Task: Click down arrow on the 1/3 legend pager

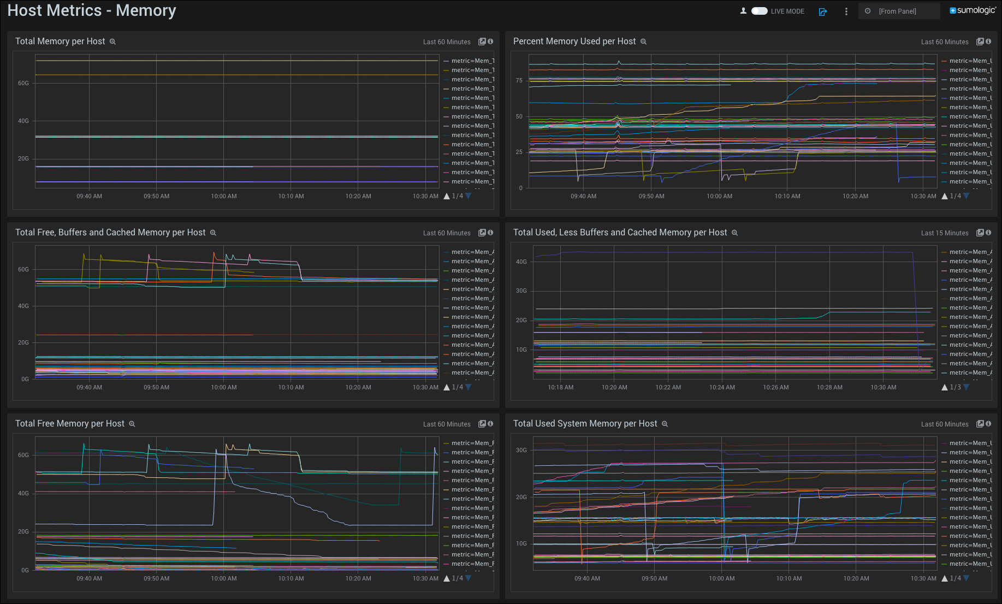Action: 966,387
